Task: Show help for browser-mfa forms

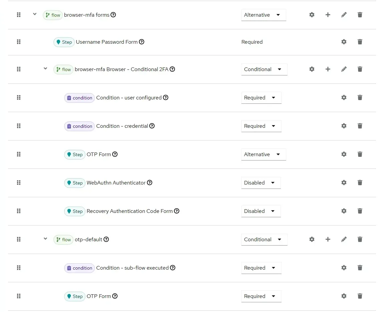Action: (113, 15)
